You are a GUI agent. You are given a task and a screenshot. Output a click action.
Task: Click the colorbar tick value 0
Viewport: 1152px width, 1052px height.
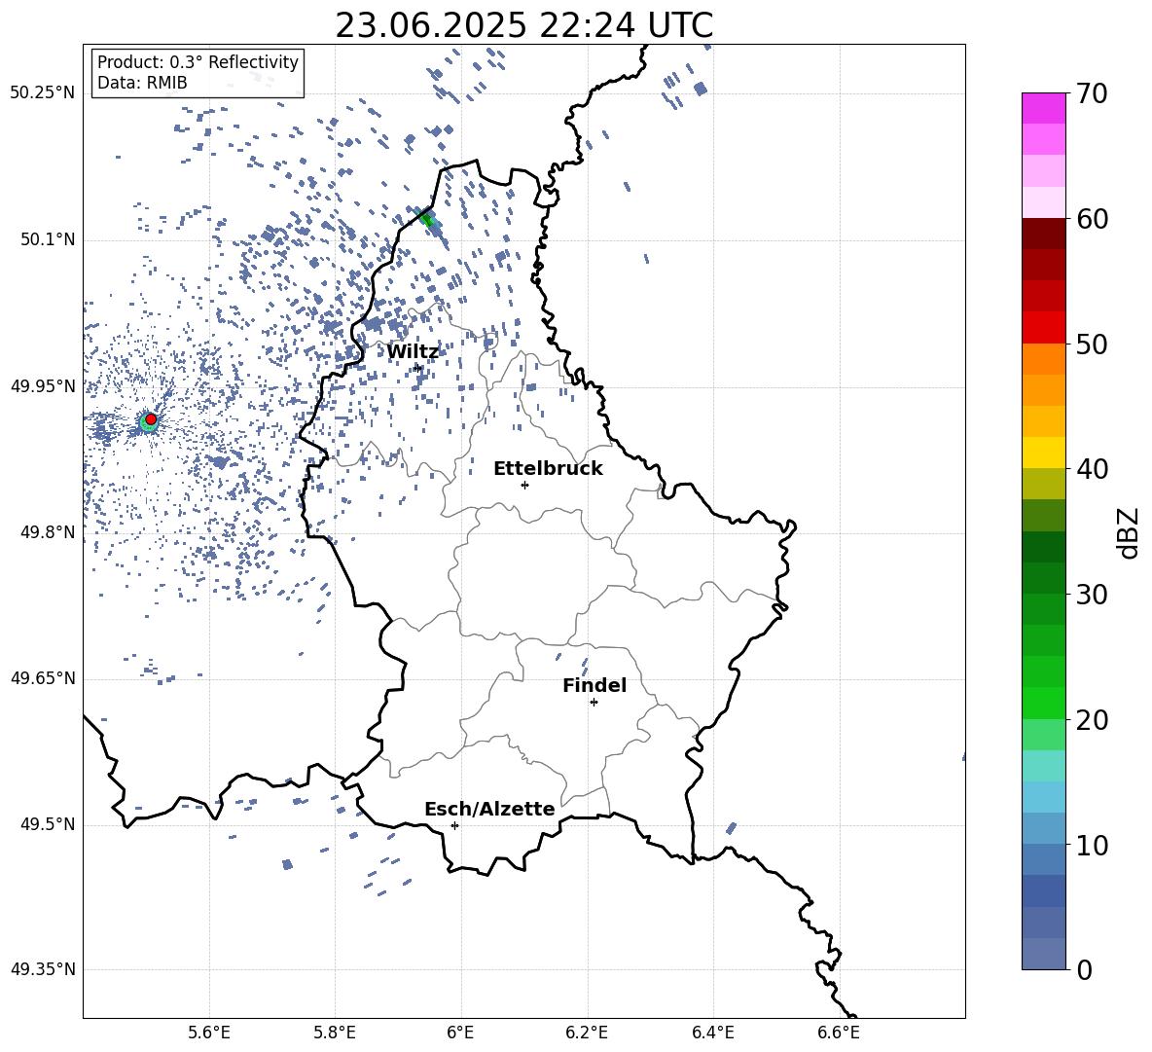tap(1084, 970)
